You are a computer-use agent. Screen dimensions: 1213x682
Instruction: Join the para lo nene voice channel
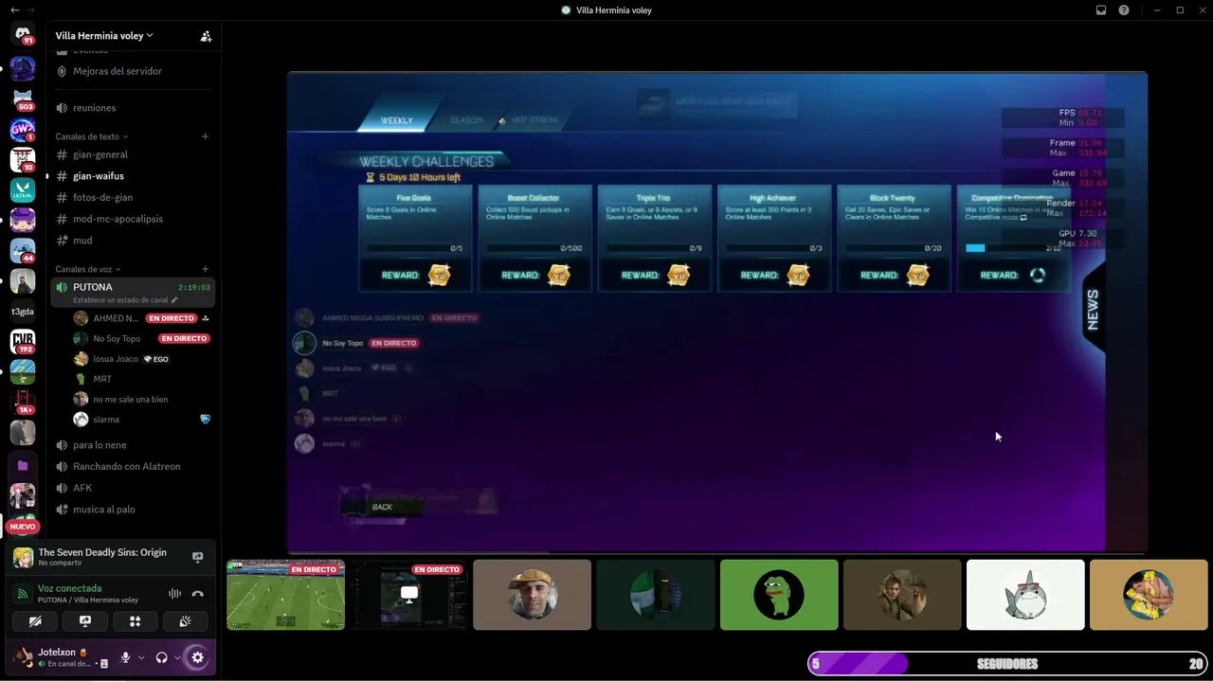[133, 445]
